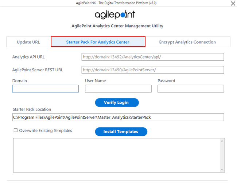Click the Verify Login button
This screenshot has width=237, height=183.
pyautogui.click(x=117, y=103)
